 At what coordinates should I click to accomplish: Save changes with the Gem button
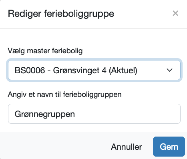coord(169,147)
